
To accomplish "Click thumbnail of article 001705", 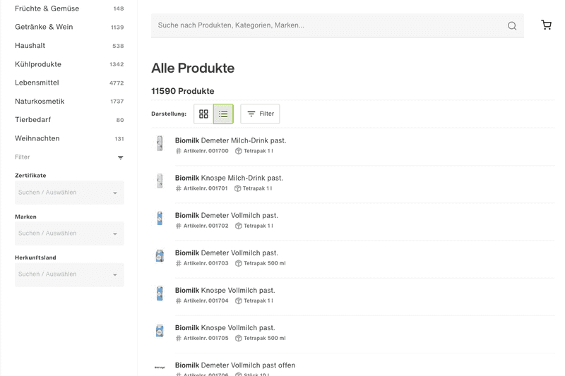I will [160, 331].
